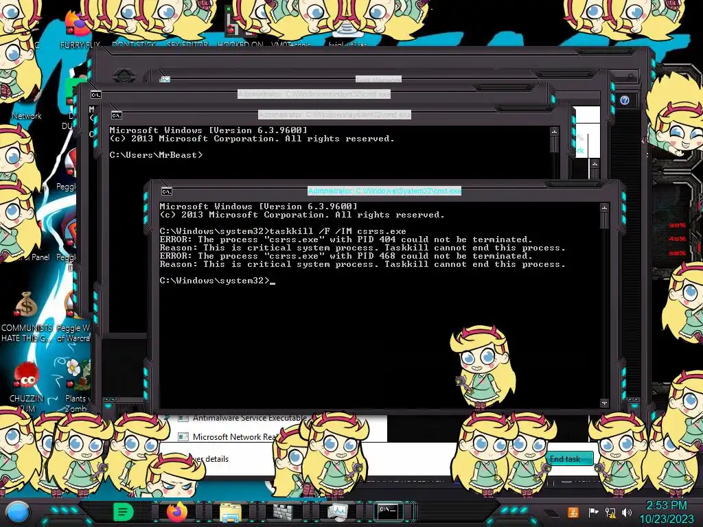
Task: Click the PID 404 error line
Action: coord(346,239)
